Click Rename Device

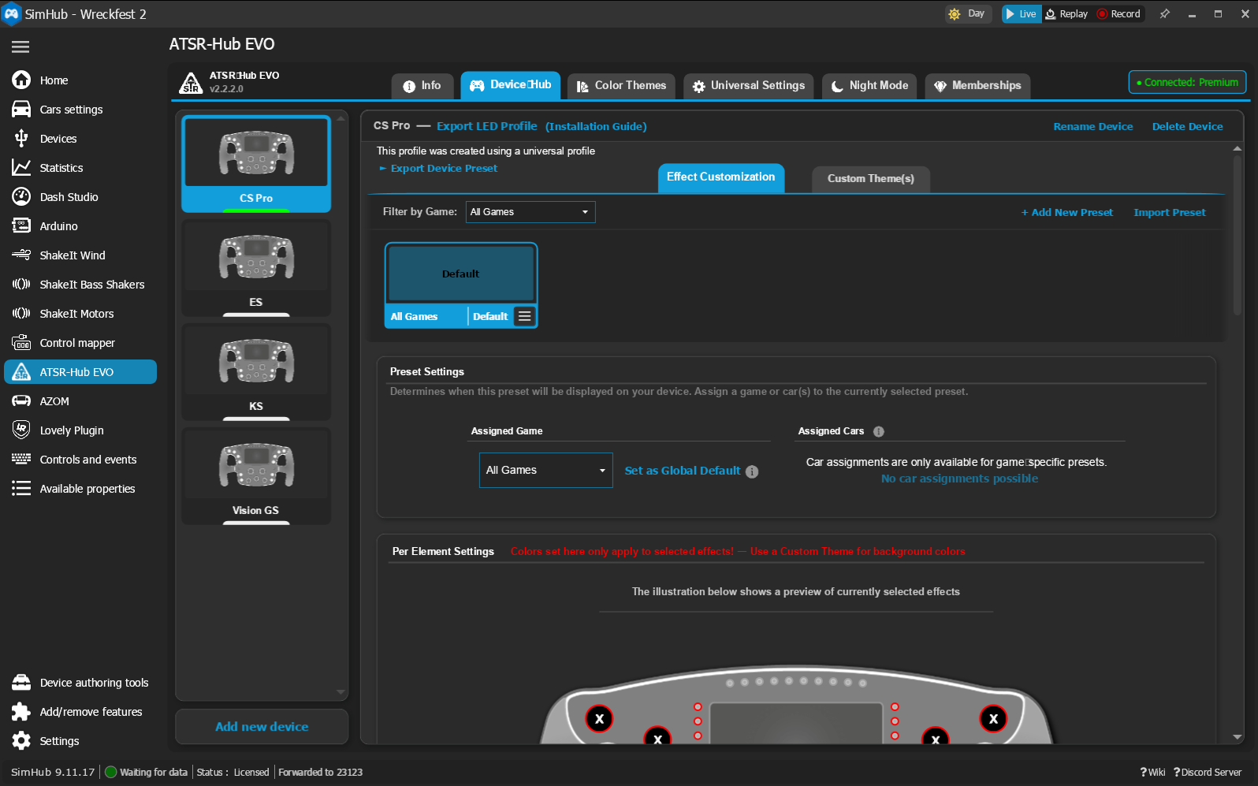point(1093,126)
